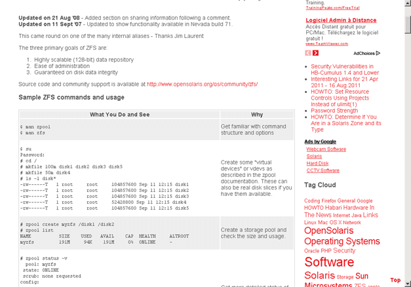Viewport: 411px width, 287px height.
Task: Select the Java tag
Action: point(356,216)
